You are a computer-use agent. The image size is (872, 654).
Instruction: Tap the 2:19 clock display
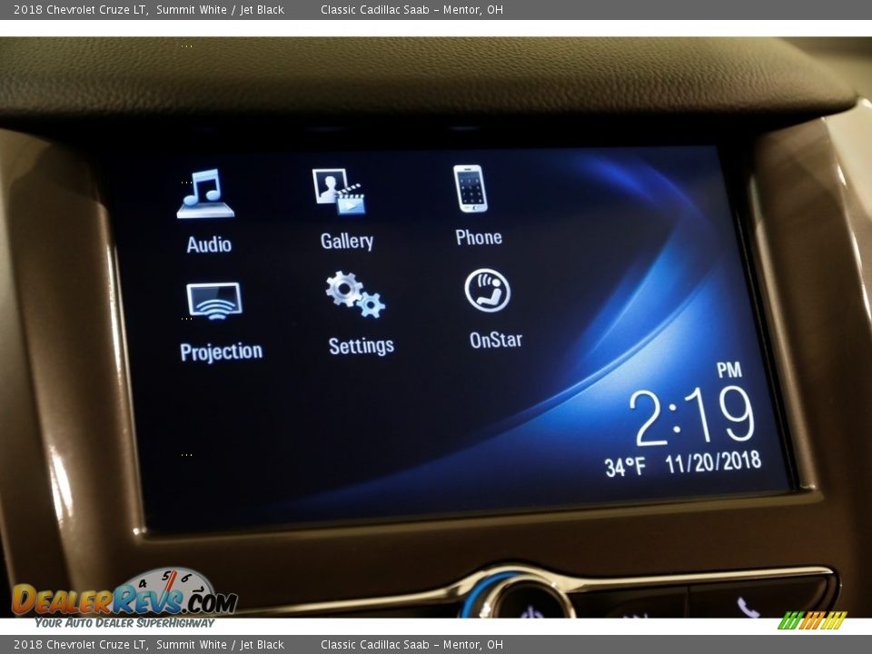694,416
